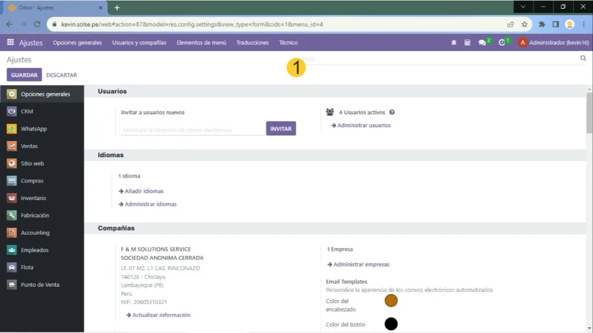Expand the Usuarios y compañías menu
The width and height of the screenshot is (593, 333).
139,43
